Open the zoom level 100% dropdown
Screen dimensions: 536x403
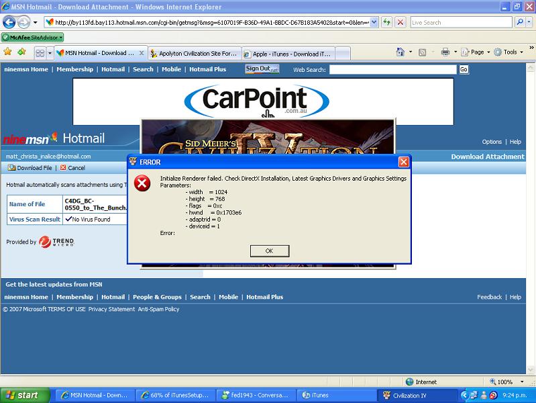click(x=508, y=382)
